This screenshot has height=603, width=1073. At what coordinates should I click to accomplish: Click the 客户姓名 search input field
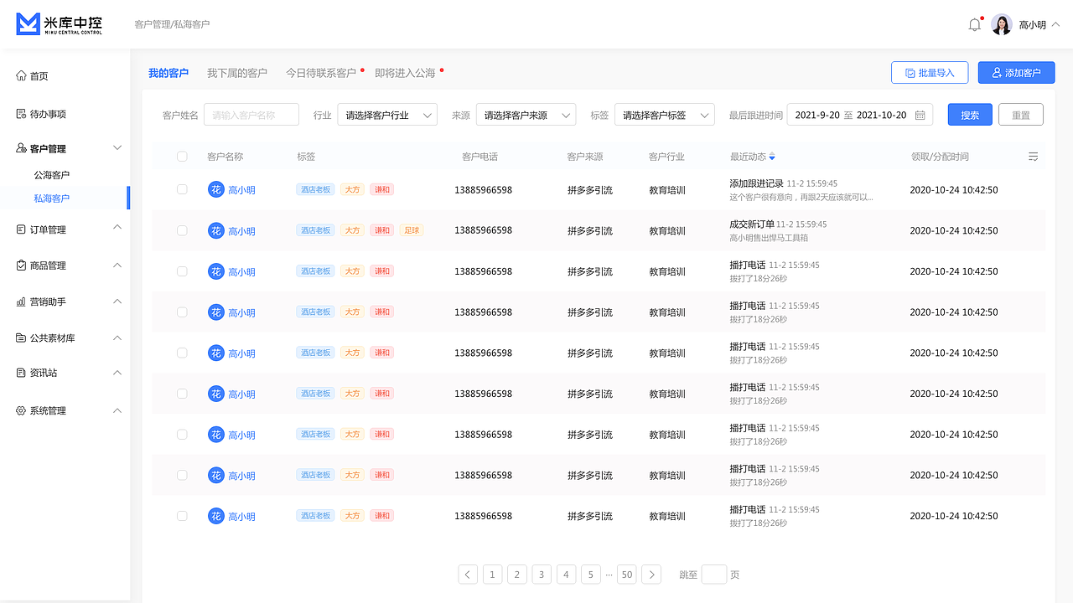pyautogui.click(x=251, y=115)
